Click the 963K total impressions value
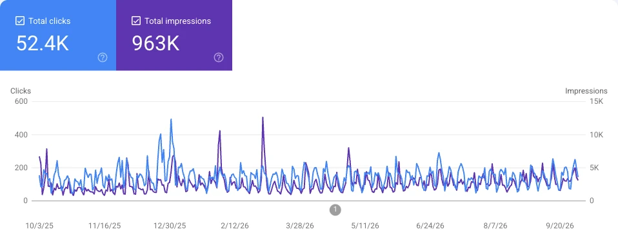 tap(155, 43)
